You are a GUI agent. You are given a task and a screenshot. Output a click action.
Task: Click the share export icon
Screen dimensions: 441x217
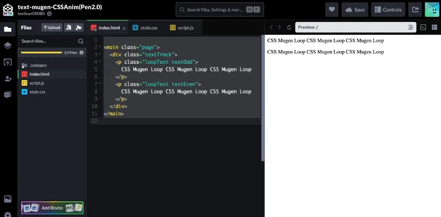coord(415,9)
